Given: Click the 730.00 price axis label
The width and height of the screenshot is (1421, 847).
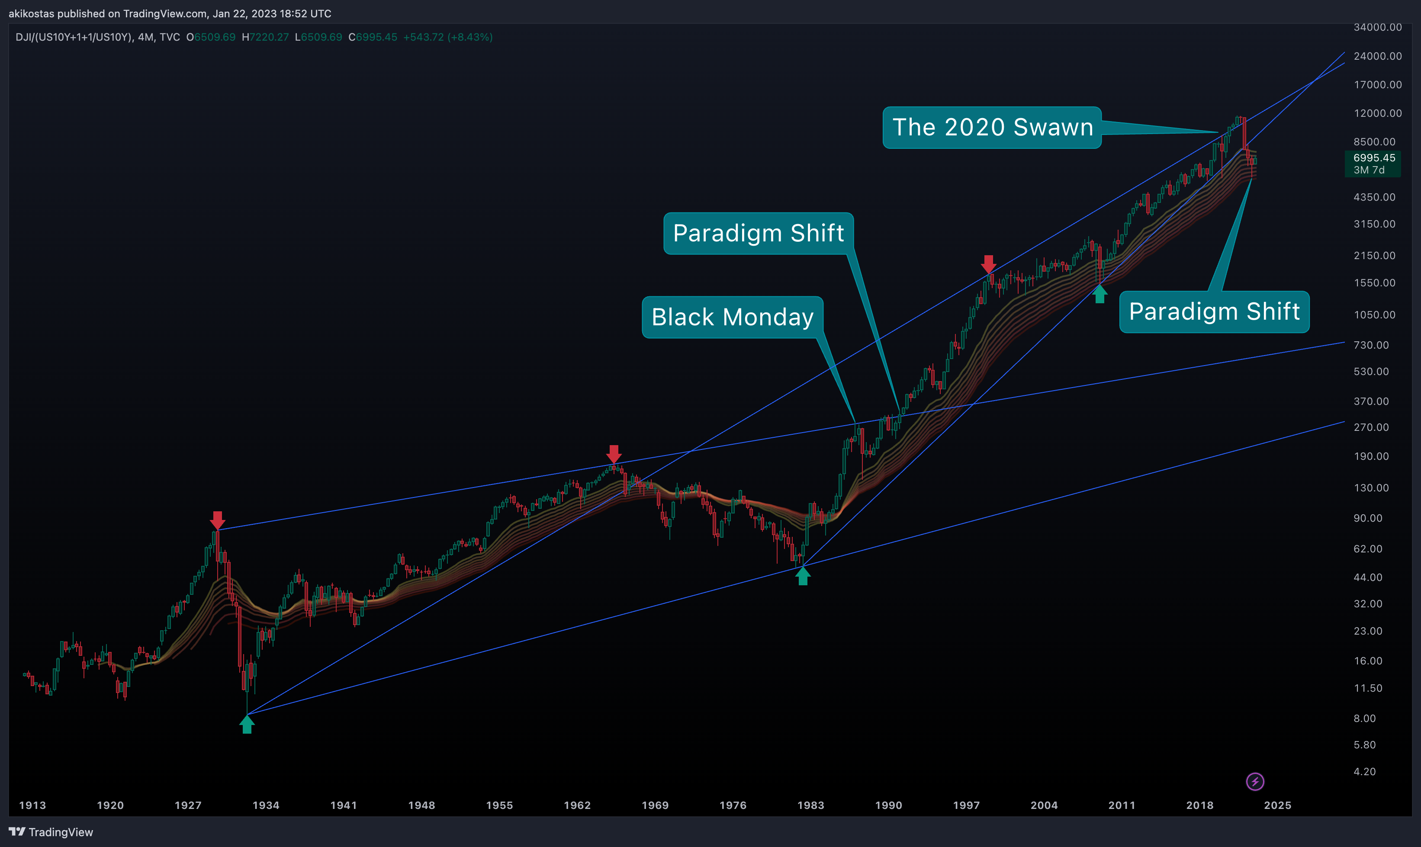Looking at the screenshot, I should click(1371, 345).
